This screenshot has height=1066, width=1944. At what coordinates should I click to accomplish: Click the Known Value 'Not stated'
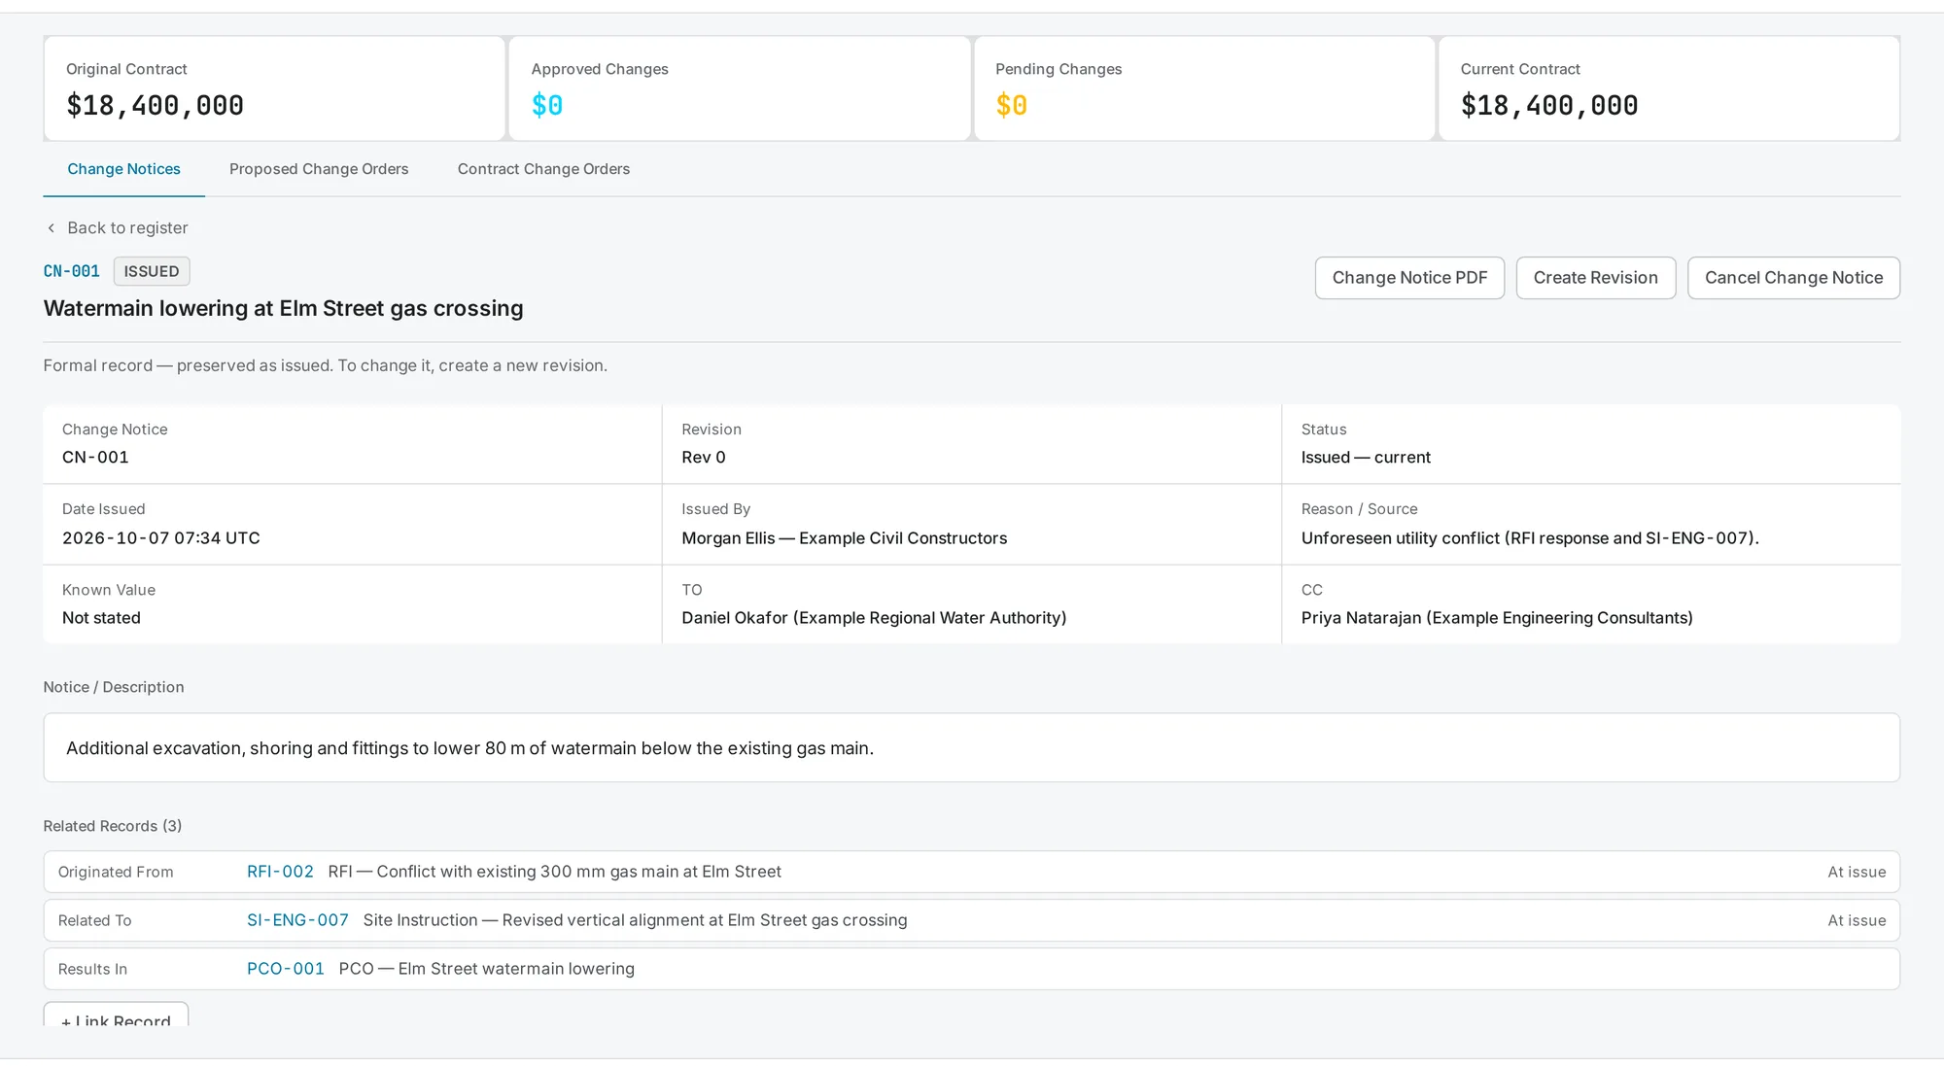pyautogui.click(x=101, y=618)
